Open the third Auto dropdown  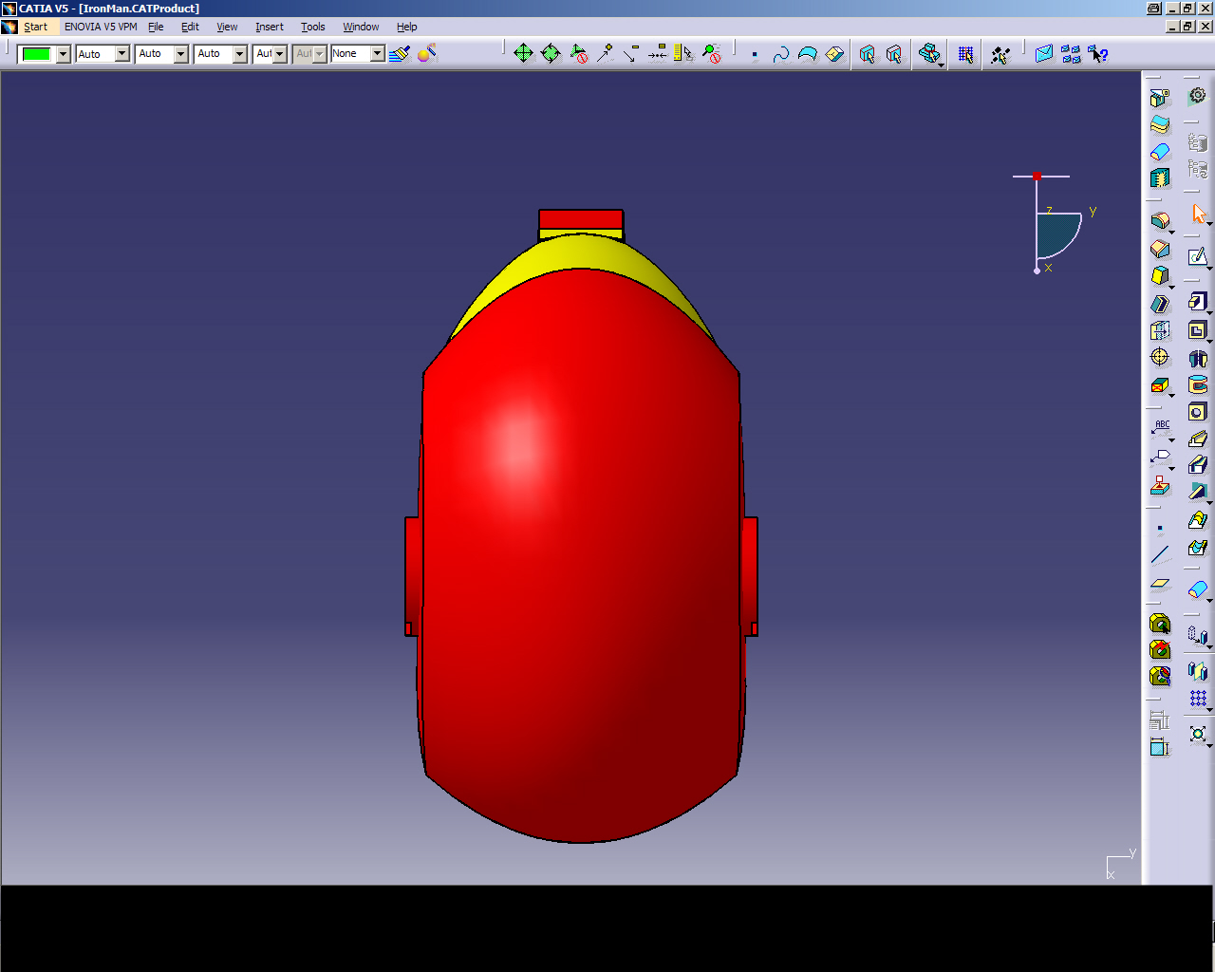click(240, 54)
